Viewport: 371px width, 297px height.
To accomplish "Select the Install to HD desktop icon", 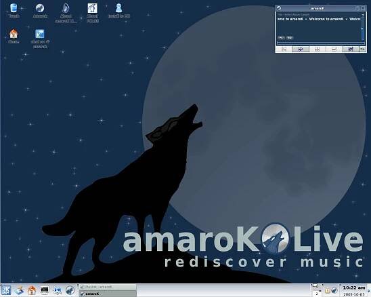I will click(x=119, y=9).
